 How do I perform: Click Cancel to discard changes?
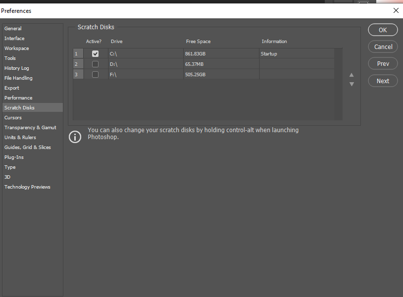click(x=383, y=47)
